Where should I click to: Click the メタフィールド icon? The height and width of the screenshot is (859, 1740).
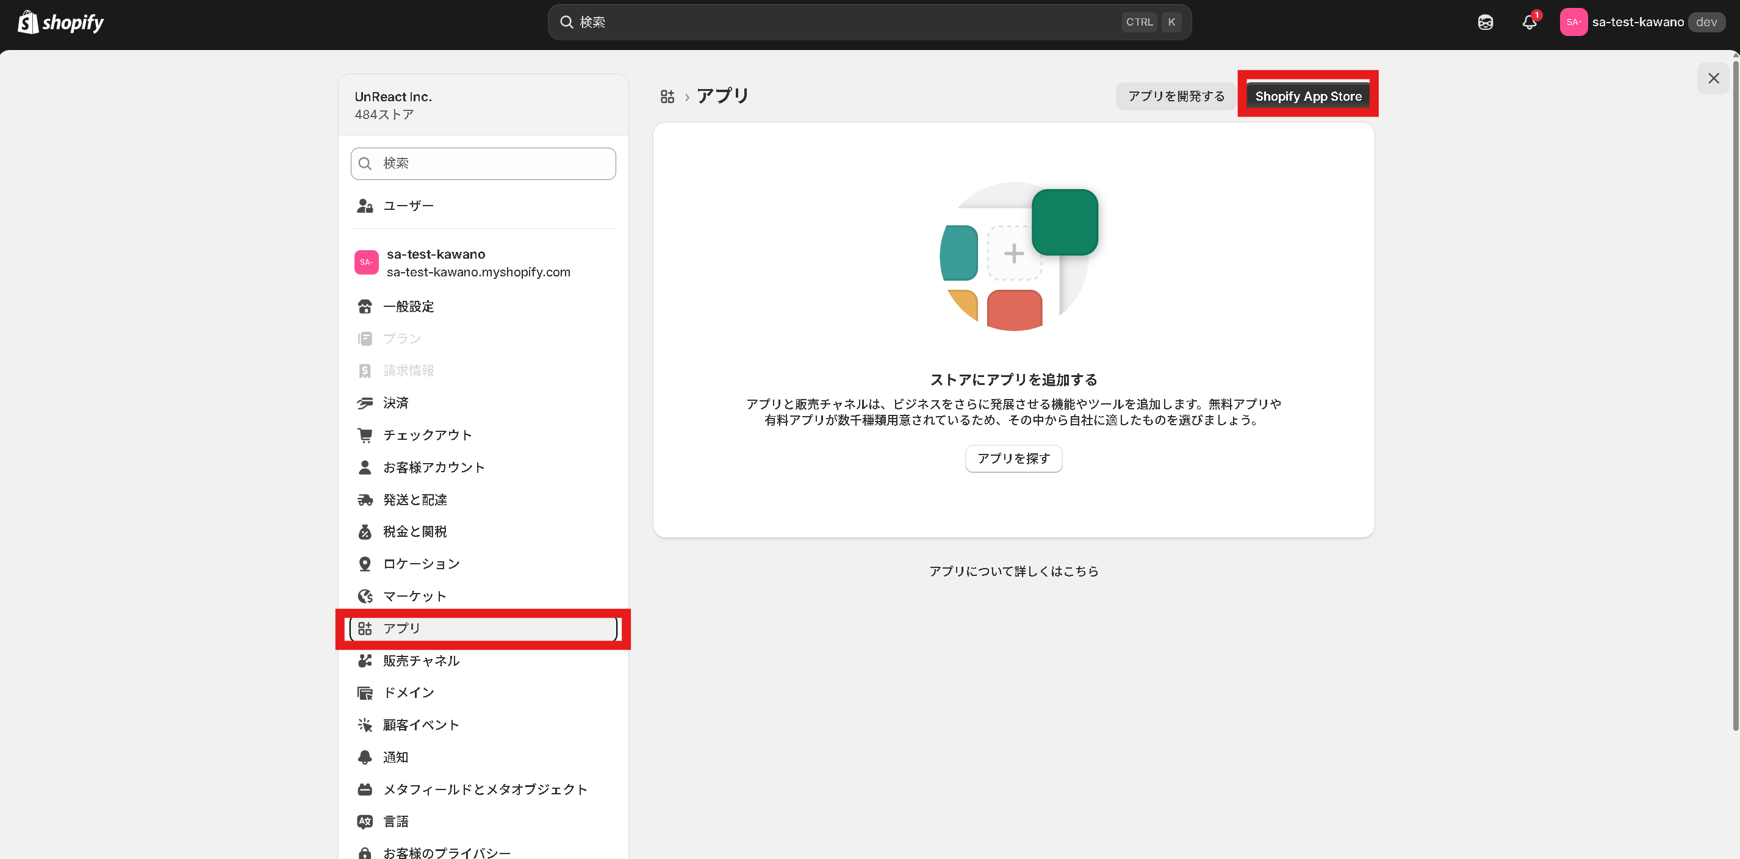365,789
